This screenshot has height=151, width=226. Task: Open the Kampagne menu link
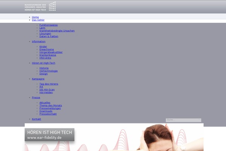pos(38,79)
